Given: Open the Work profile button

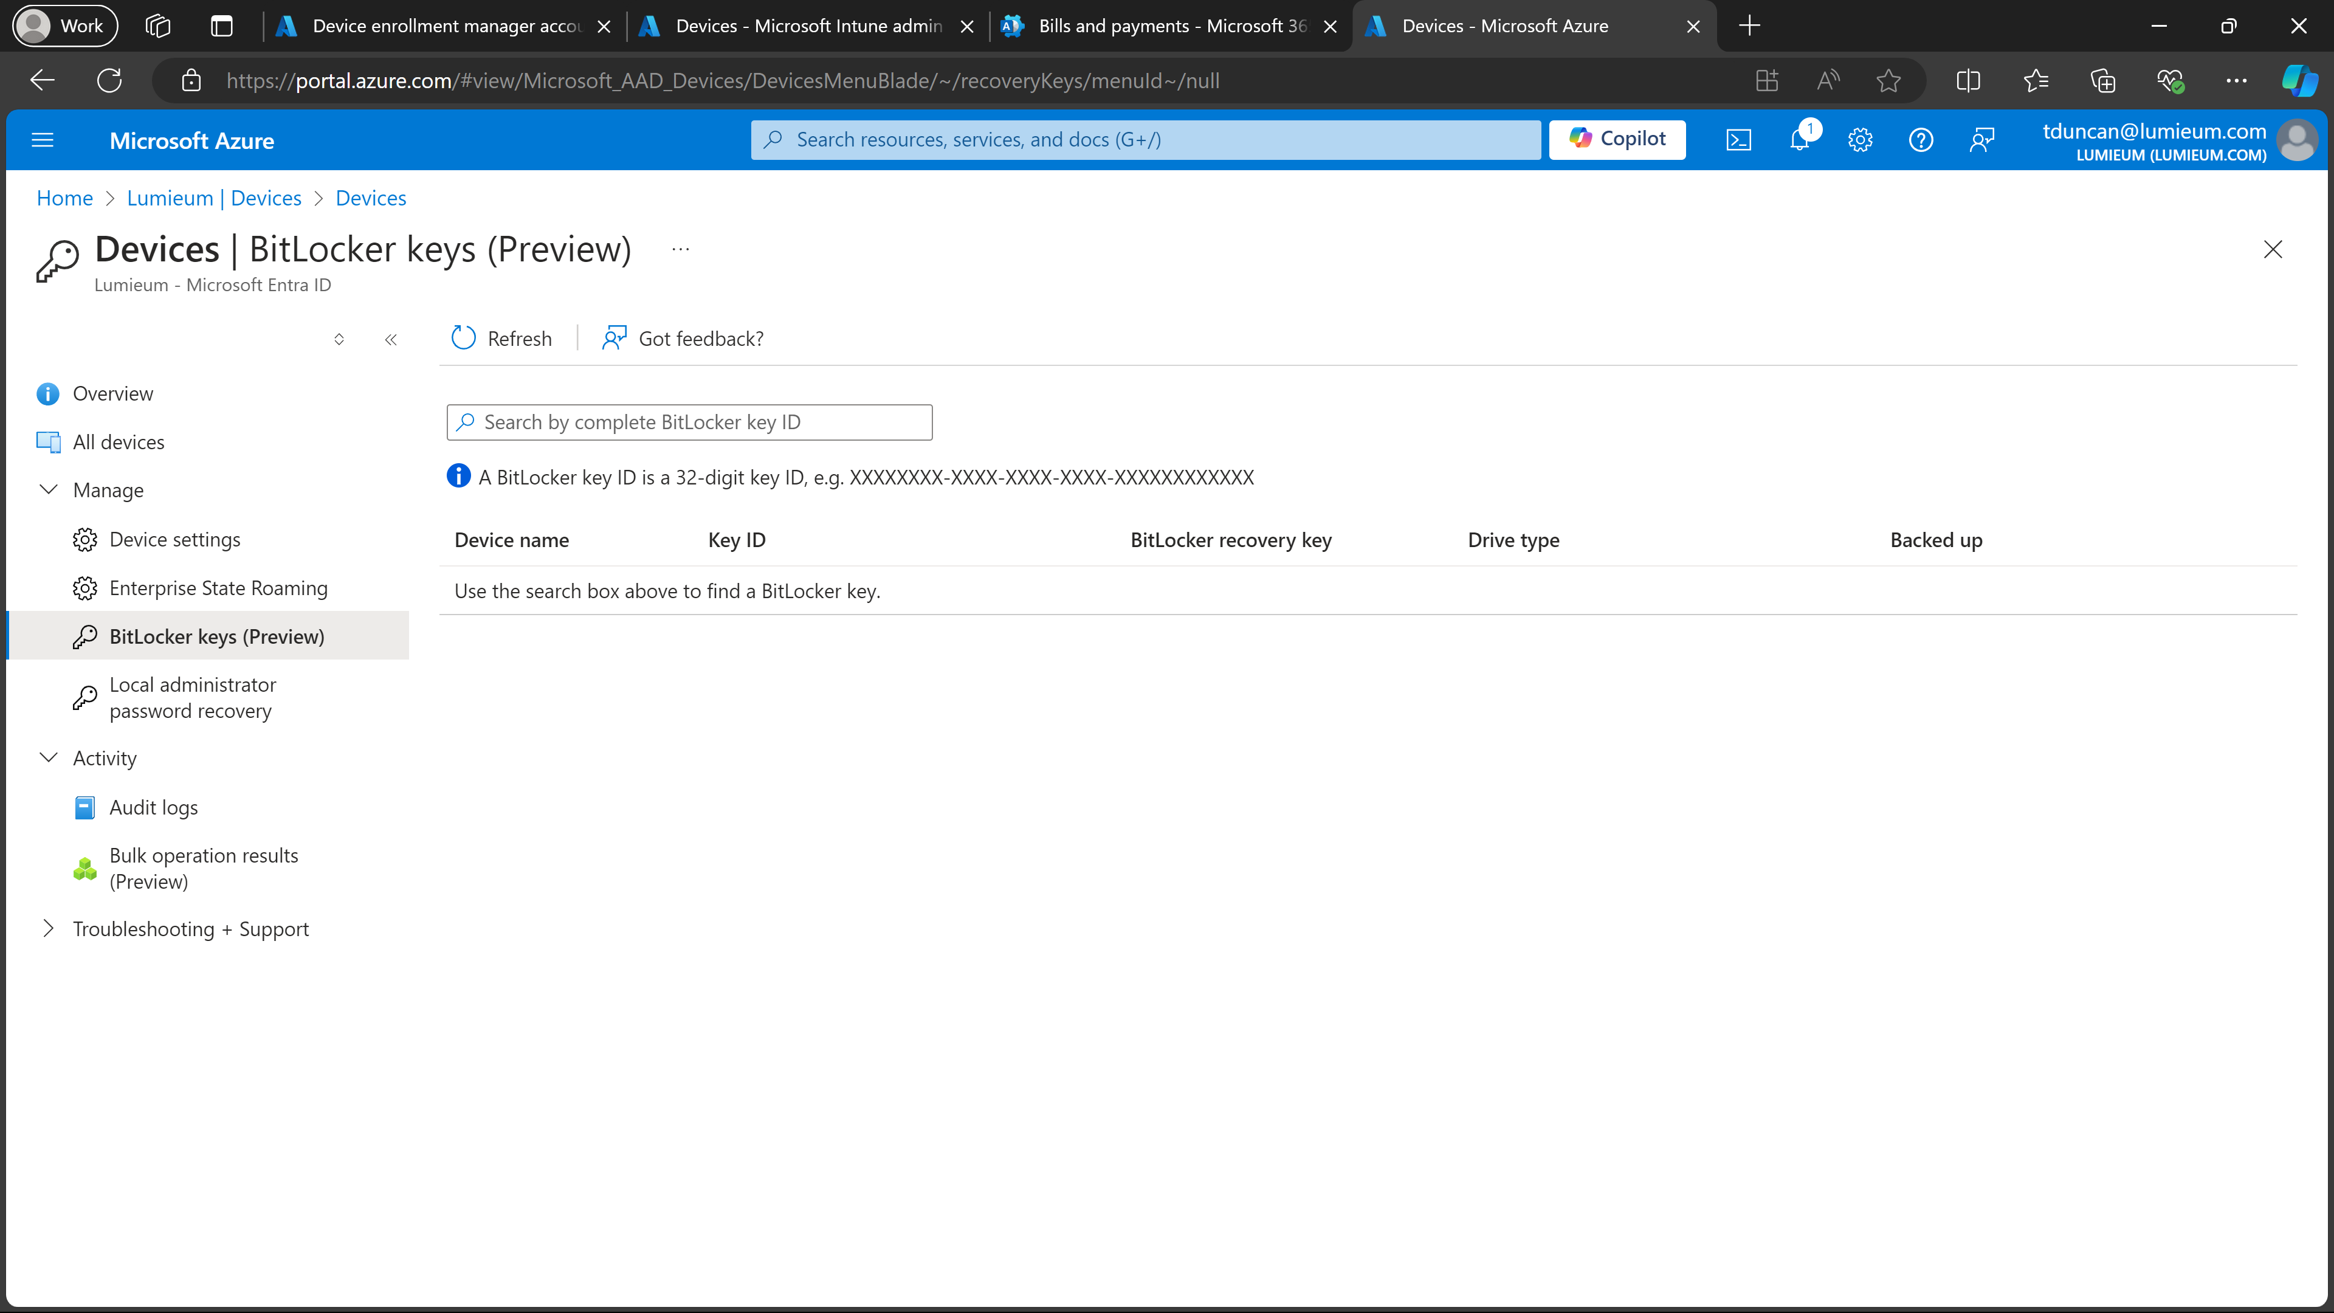Looking at the screenshot, I should click(x=64, y=26).
